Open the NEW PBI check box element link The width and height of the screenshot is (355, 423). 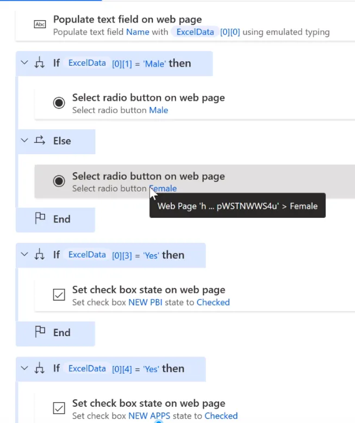click(145, 302)
